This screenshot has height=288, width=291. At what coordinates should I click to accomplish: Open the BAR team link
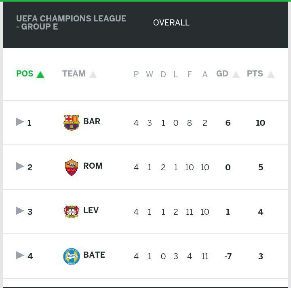pyautogui.click(x=92, y=121)
